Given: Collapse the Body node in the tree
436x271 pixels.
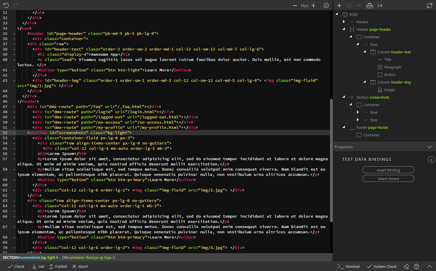Looking at the screenshot, I should coord(337,14).
